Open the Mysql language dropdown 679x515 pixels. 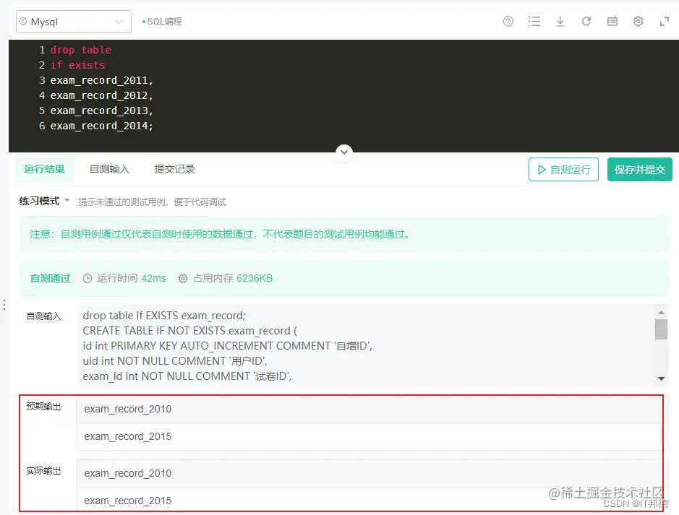tap(74, 22)
